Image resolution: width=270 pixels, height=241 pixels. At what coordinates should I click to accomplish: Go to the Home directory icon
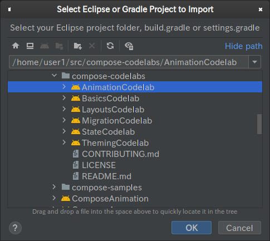point(16,46)
